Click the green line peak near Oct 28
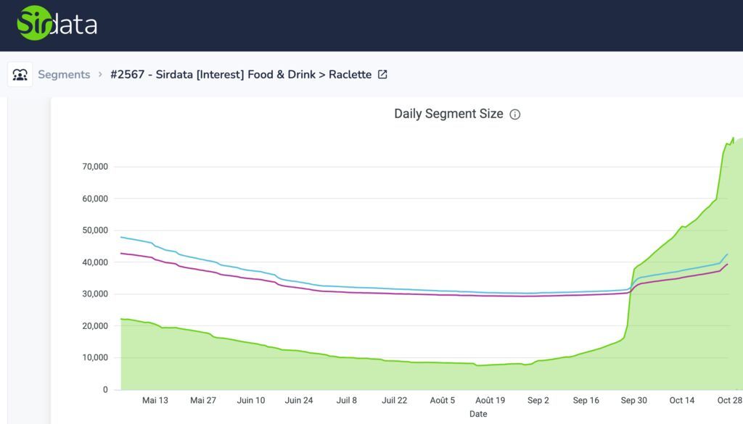The image size is (743, 424). [x=733, y=138]
